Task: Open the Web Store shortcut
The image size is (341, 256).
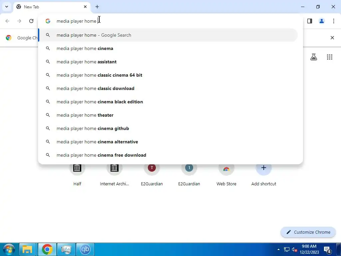Action: (226, 175)
